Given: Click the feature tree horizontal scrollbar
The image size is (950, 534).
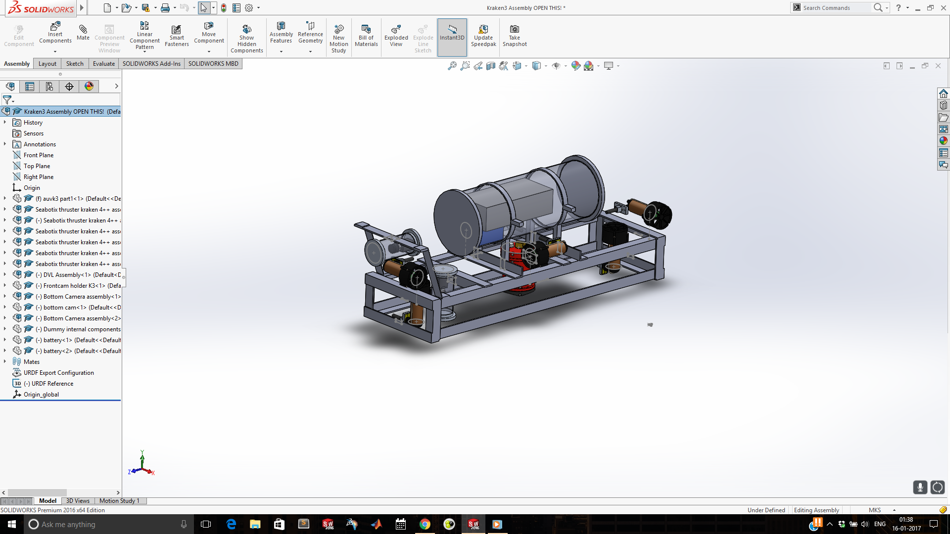Looking at the screenshot, I should click(x=37, y=492).
